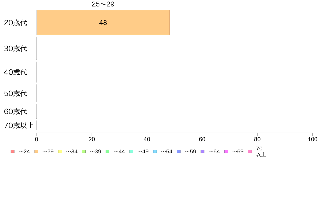Screen dimensions: 320x198
Task: Click the ~54 light blue legend swatch
Action: (155, 151)
